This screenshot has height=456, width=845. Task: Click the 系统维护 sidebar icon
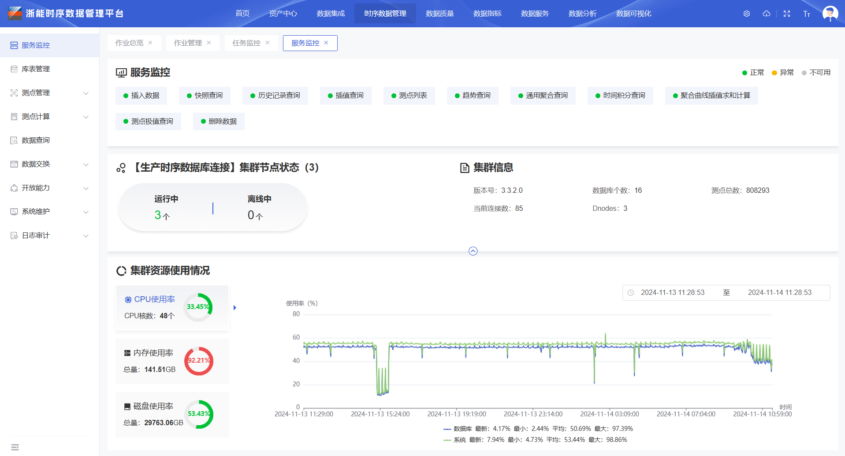[x=14, y=212]
